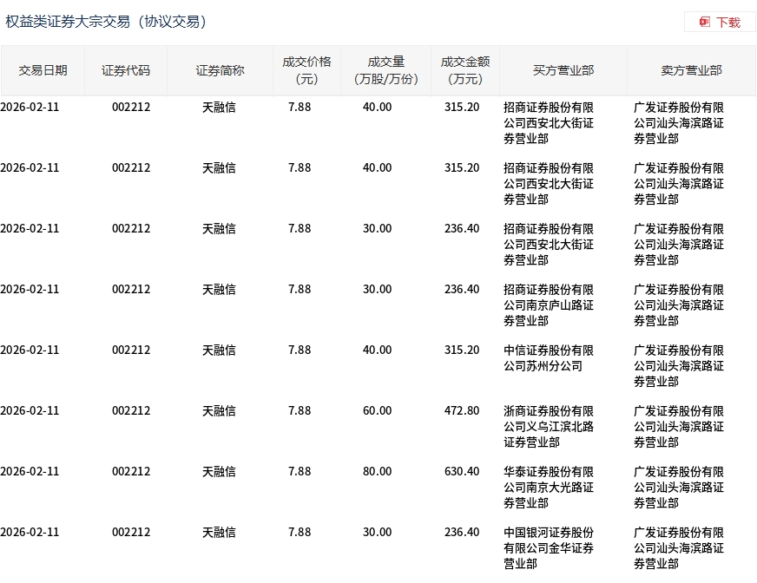The width and height of the screenshot is (757, 583).
Task: Click the amount 472.80
Action: pos(462,410)
